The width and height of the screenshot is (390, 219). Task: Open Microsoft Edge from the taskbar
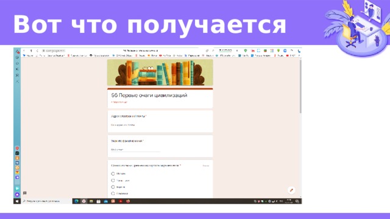pos(76,201)
